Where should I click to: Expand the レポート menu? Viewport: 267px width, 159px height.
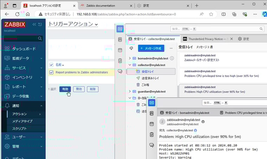[24, 87]
